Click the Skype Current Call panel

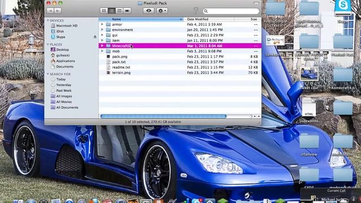click(331, 196)
